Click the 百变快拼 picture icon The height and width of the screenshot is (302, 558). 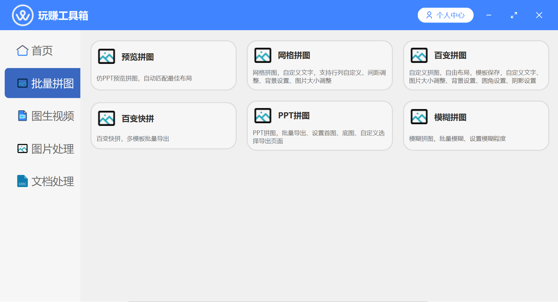(x=107, y=118)
